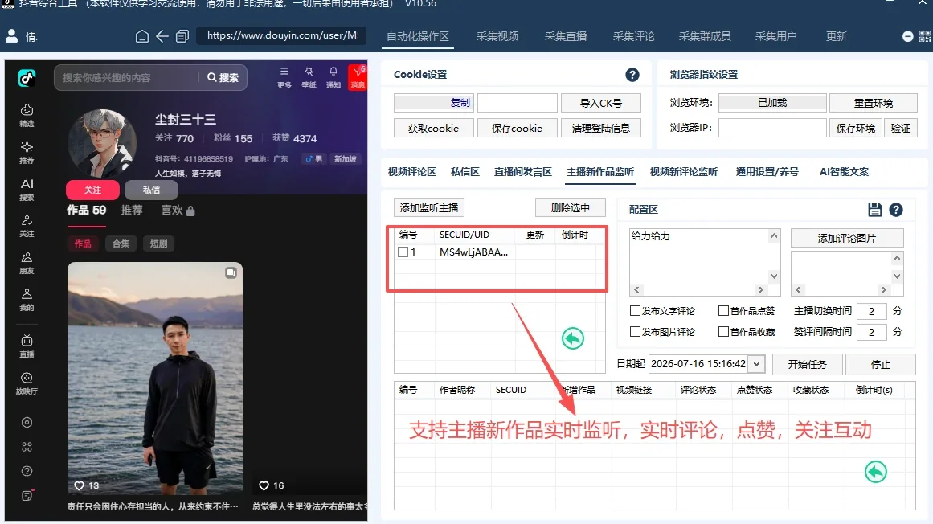This screenshot has height=524, width=933.
Task: Enable 首作品点赞 checkbox
Action: 723,310
